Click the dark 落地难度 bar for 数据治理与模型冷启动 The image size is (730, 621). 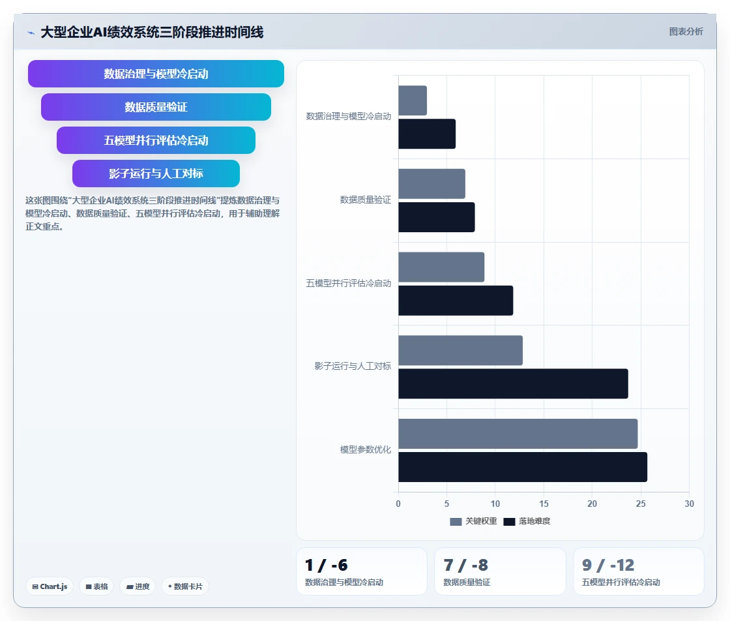click(427, 134)
